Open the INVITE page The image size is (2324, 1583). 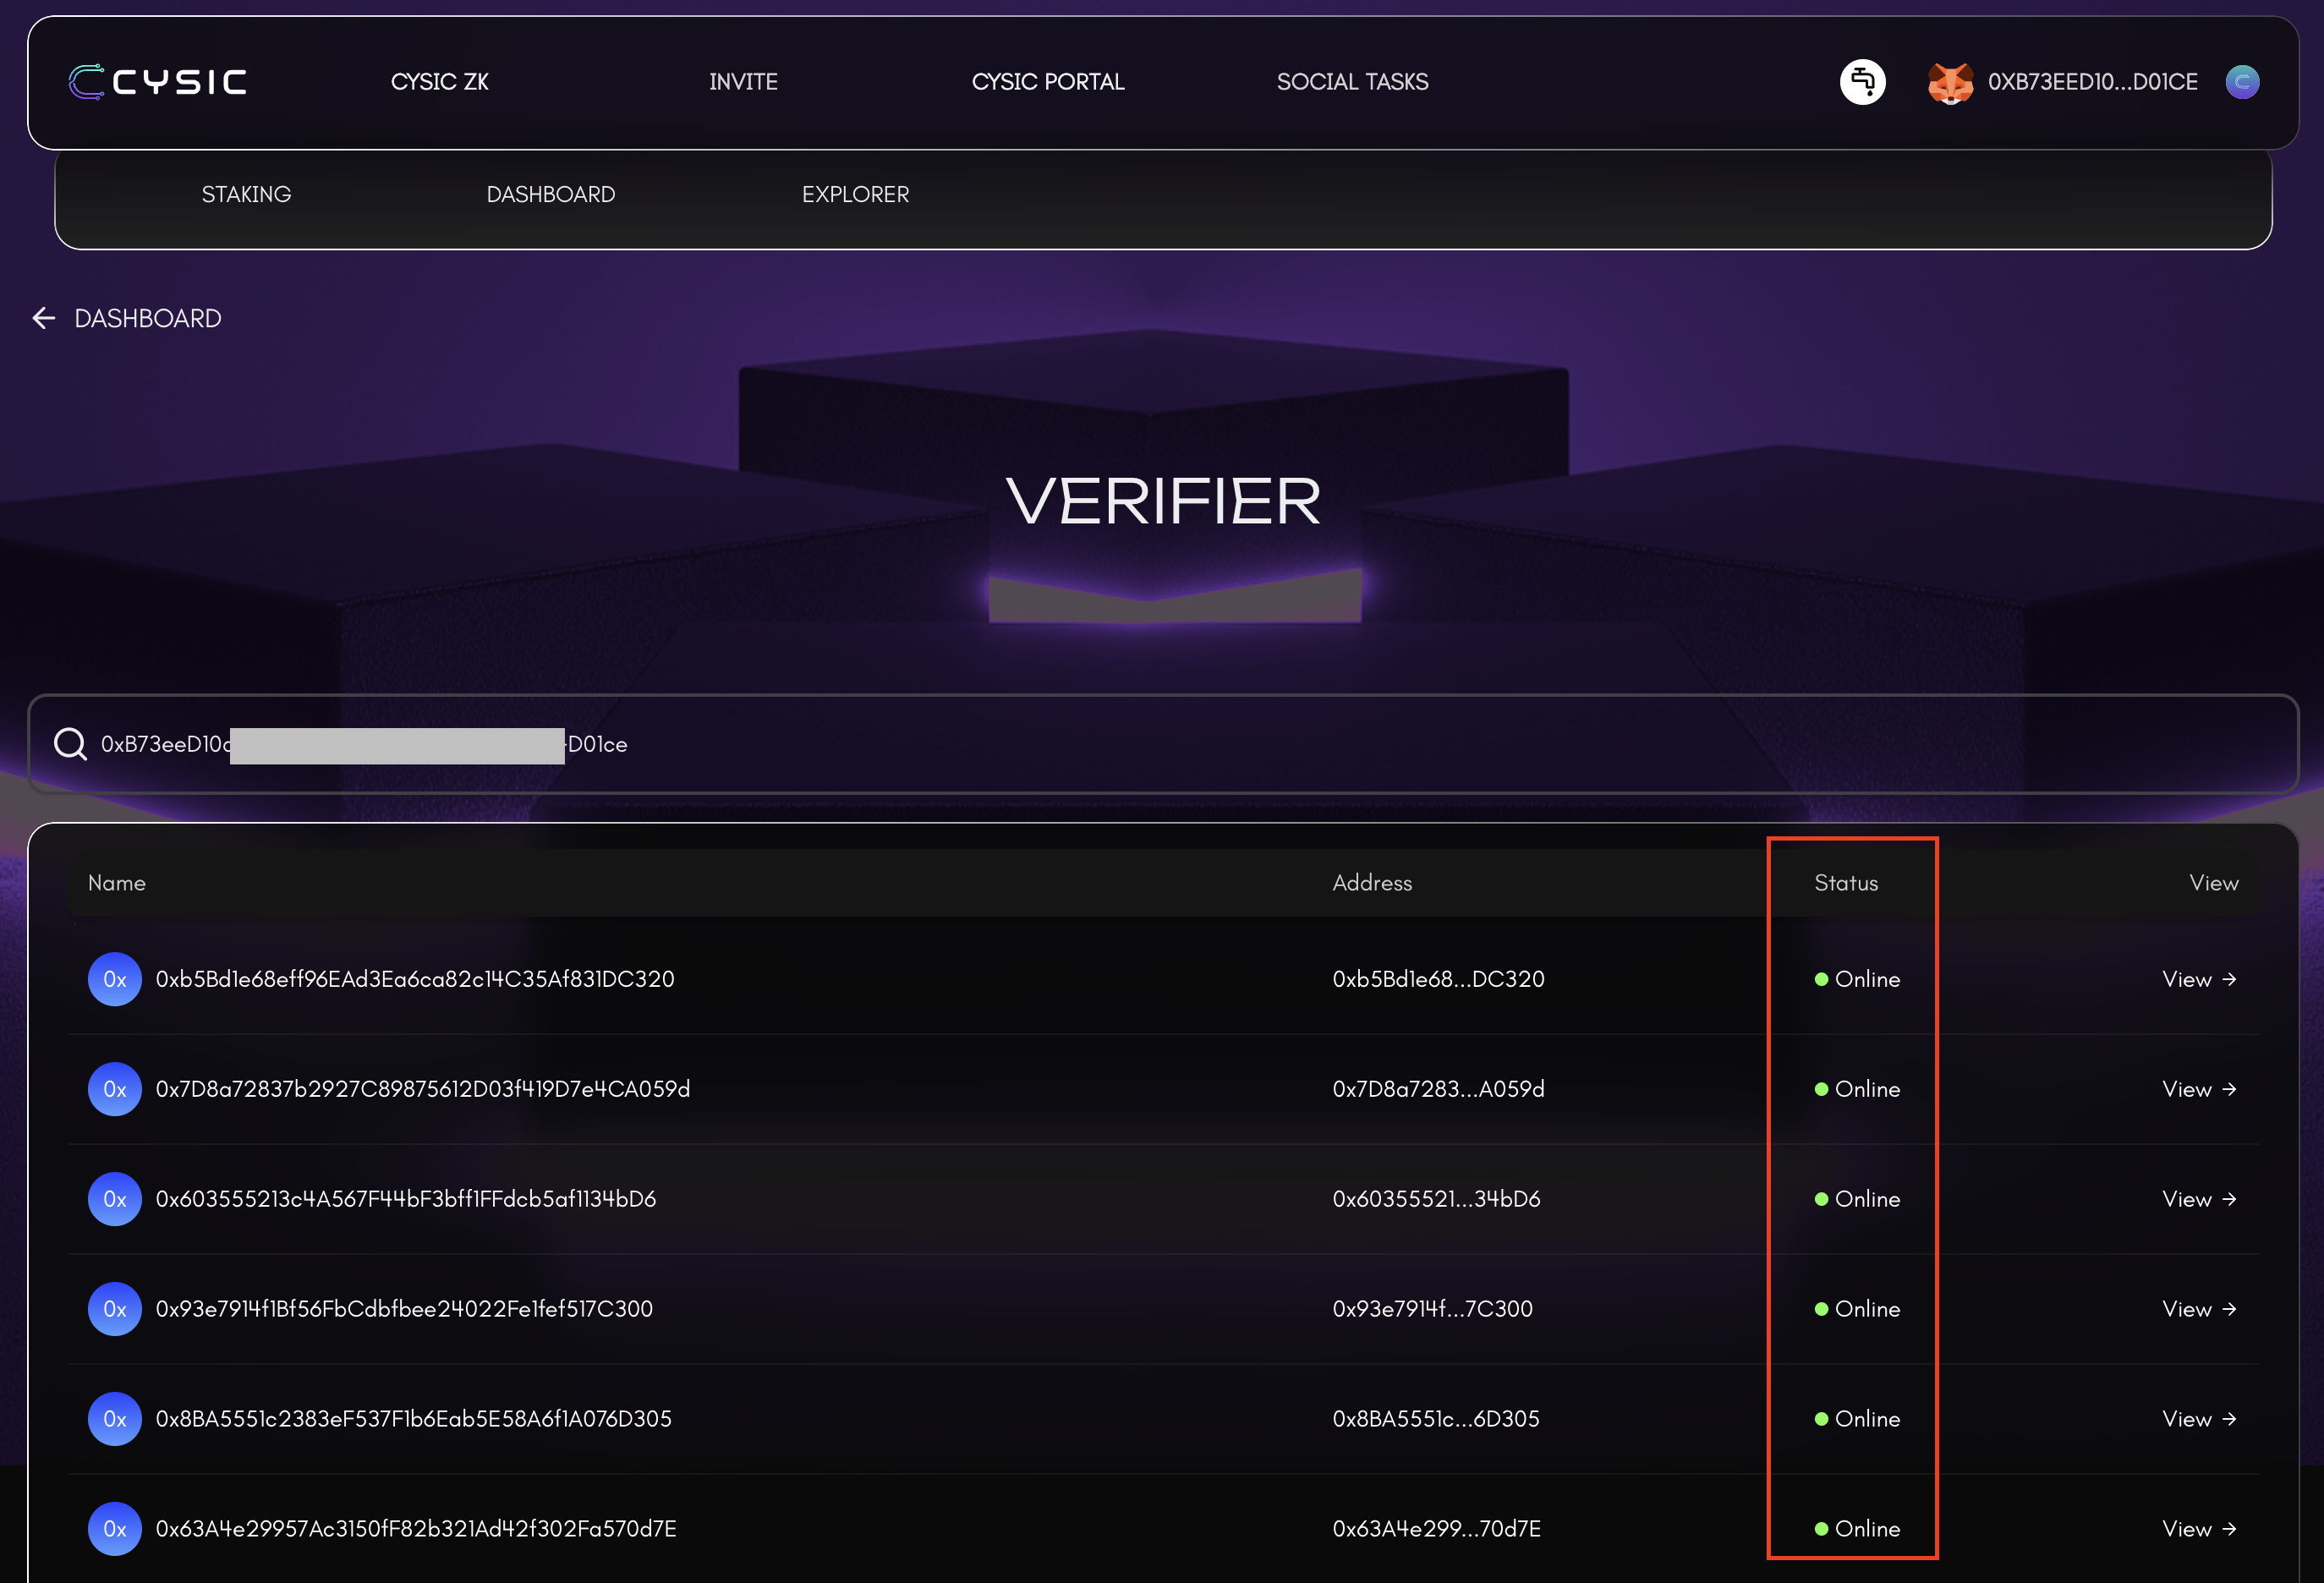pyautogui.click(x=743, y=82)
